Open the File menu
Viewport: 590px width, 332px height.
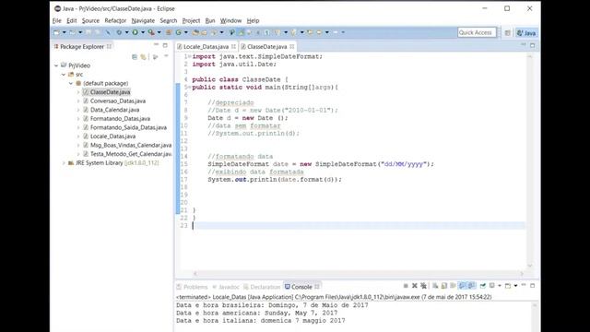[x=57, y=20]
